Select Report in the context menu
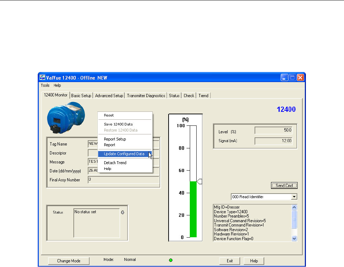 [125, 145]
